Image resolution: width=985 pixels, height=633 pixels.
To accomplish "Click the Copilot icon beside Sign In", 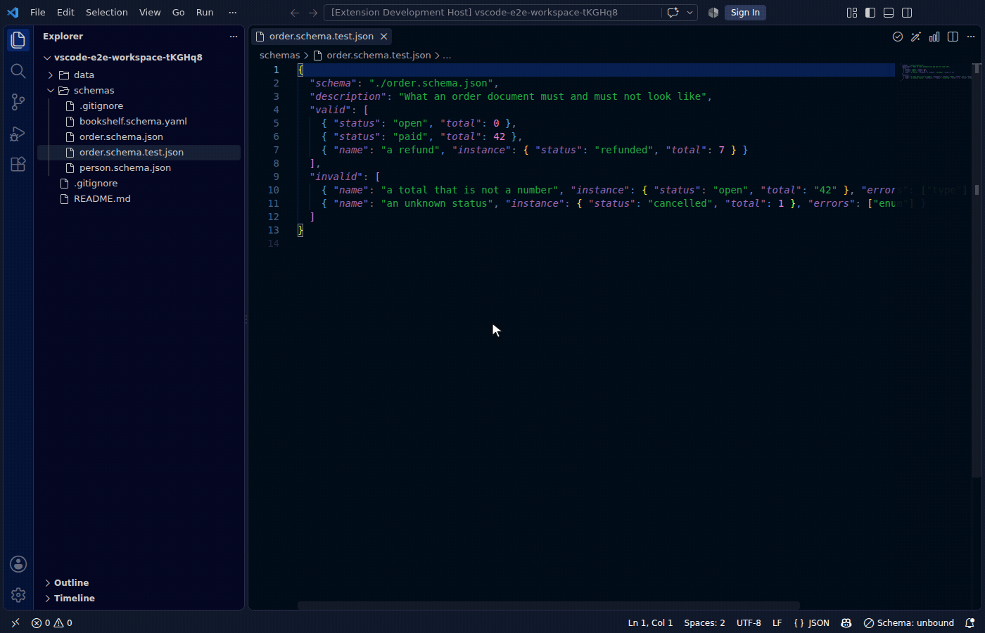I will [x=713, y=13].
